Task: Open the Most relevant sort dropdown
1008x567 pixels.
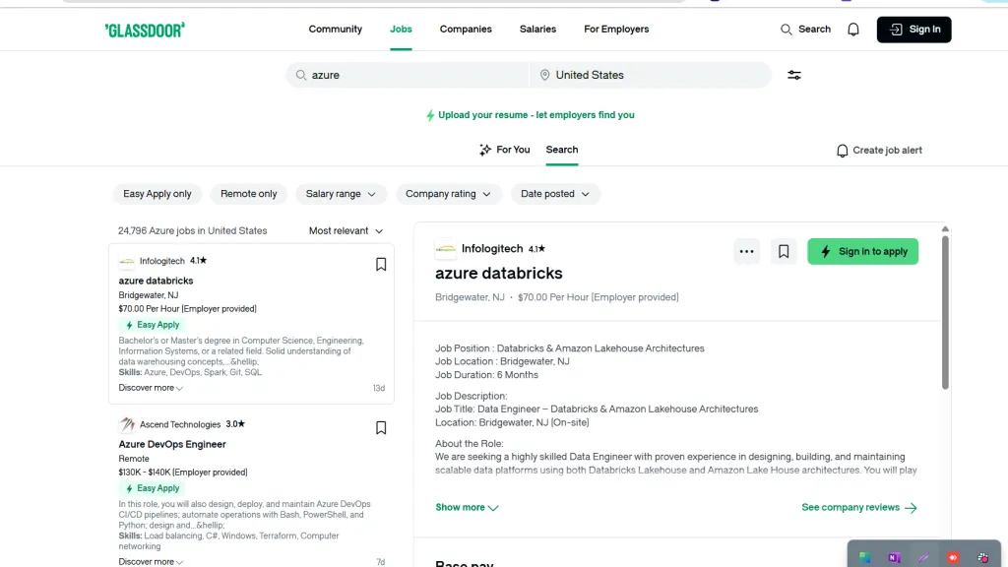Action: coord(346,230)
